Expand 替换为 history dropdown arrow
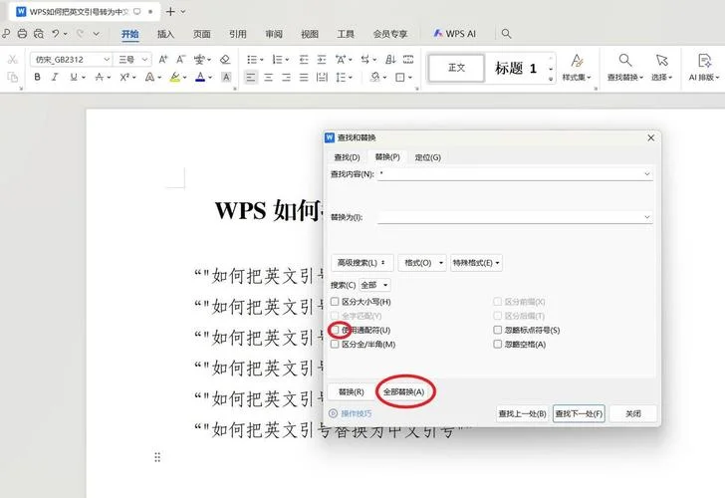 point(647,217)
